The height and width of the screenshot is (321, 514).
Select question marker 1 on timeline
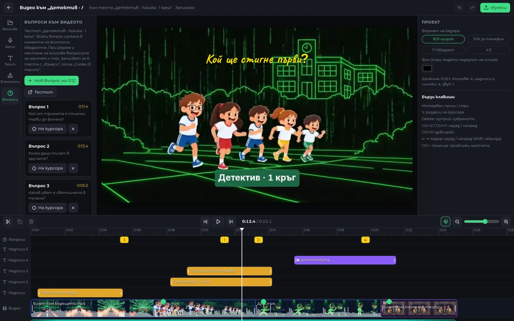point(224,240)
